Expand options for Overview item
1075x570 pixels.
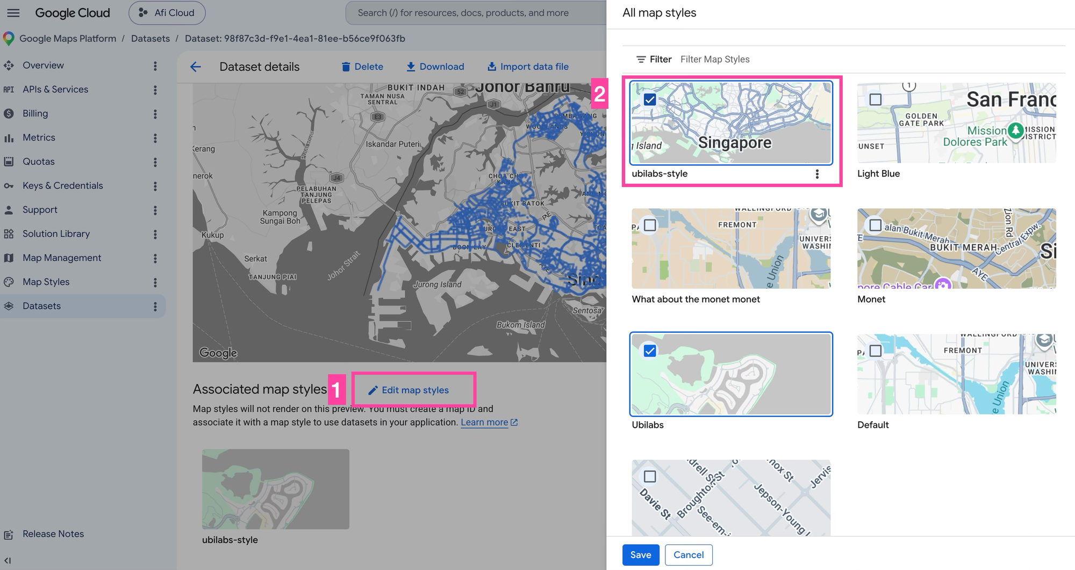[155, 66]
